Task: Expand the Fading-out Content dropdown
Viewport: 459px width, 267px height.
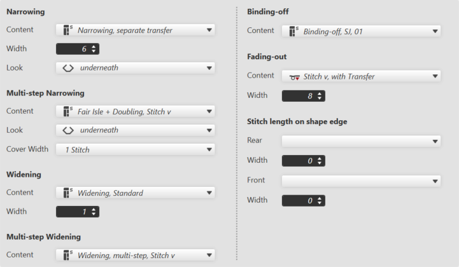Action: (435, 76)
